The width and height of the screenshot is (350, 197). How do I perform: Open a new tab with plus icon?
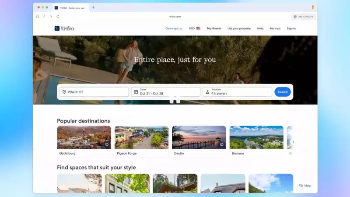click(93, 7)
